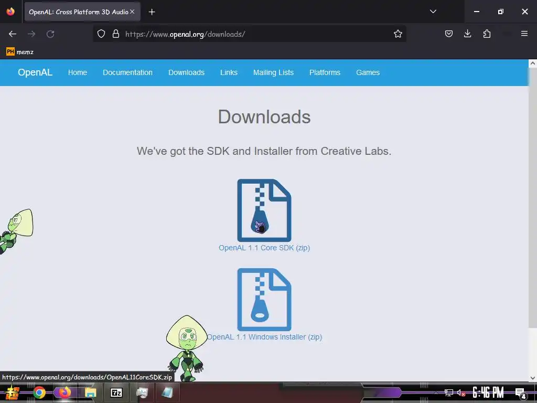537x403 pixels.
Task: Click the Firefox logo in title bar
Action: point(10,12)
